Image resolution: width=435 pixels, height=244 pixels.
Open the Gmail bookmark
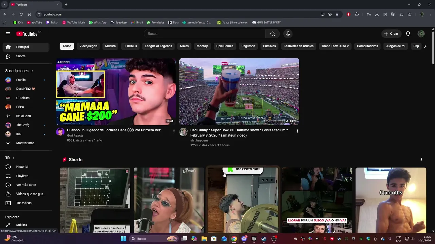tap(137, 23)
